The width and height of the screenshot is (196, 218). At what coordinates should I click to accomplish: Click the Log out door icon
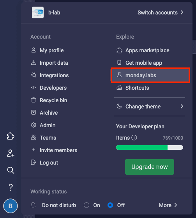pyautogui.click(x=34, y=162)
